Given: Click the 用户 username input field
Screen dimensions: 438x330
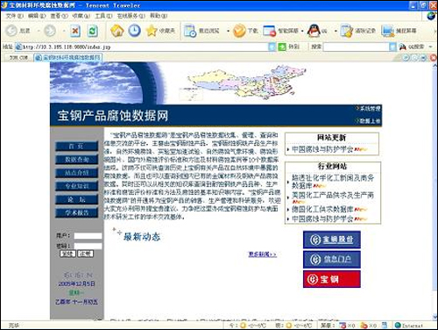Looking at the screenshot, I should 88,236.
